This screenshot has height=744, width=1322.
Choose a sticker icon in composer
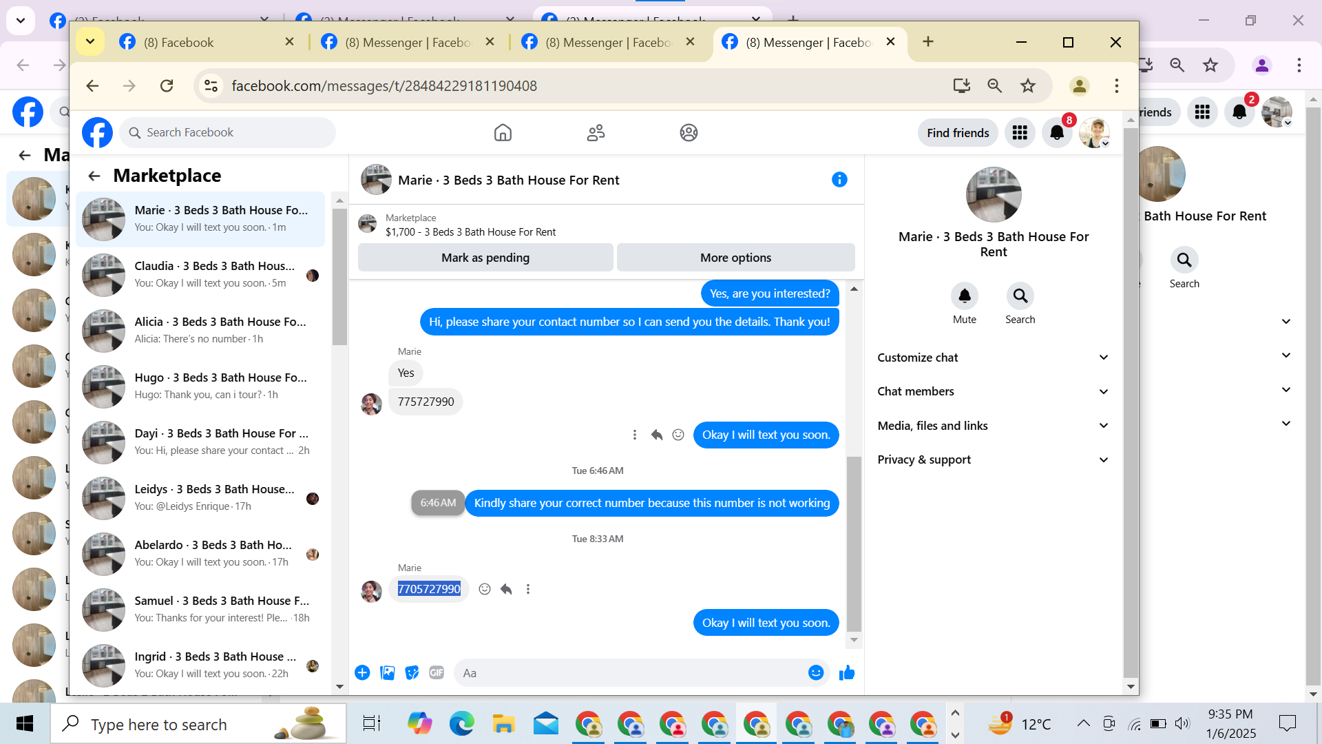coord(412,673)
